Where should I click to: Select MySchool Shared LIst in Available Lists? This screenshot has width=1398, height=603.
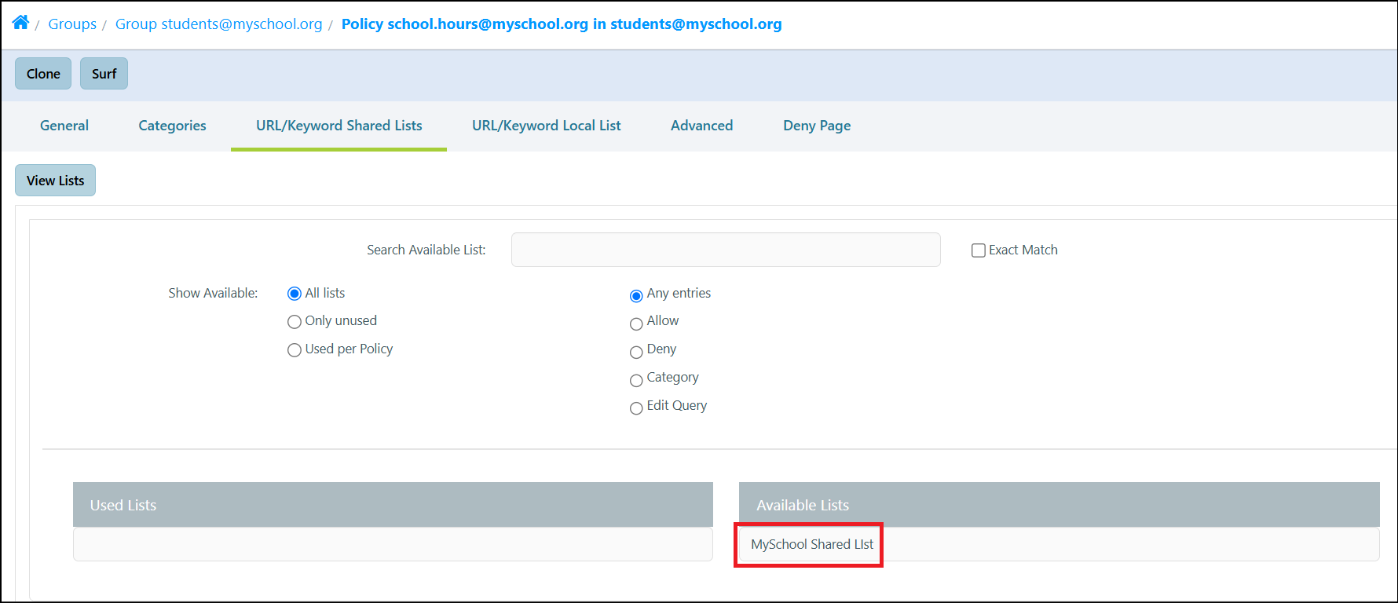point(812,544)
